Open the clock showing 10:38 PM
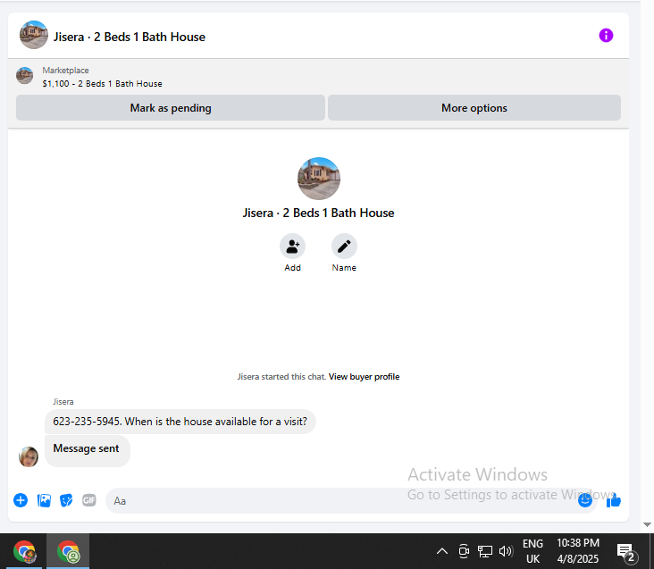 click(578, 551)
